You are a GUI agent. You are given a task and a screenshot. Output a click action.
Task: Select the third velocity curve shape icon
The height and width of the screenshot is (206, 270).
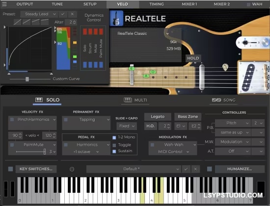pyautogui.click(x=36, y=22)
